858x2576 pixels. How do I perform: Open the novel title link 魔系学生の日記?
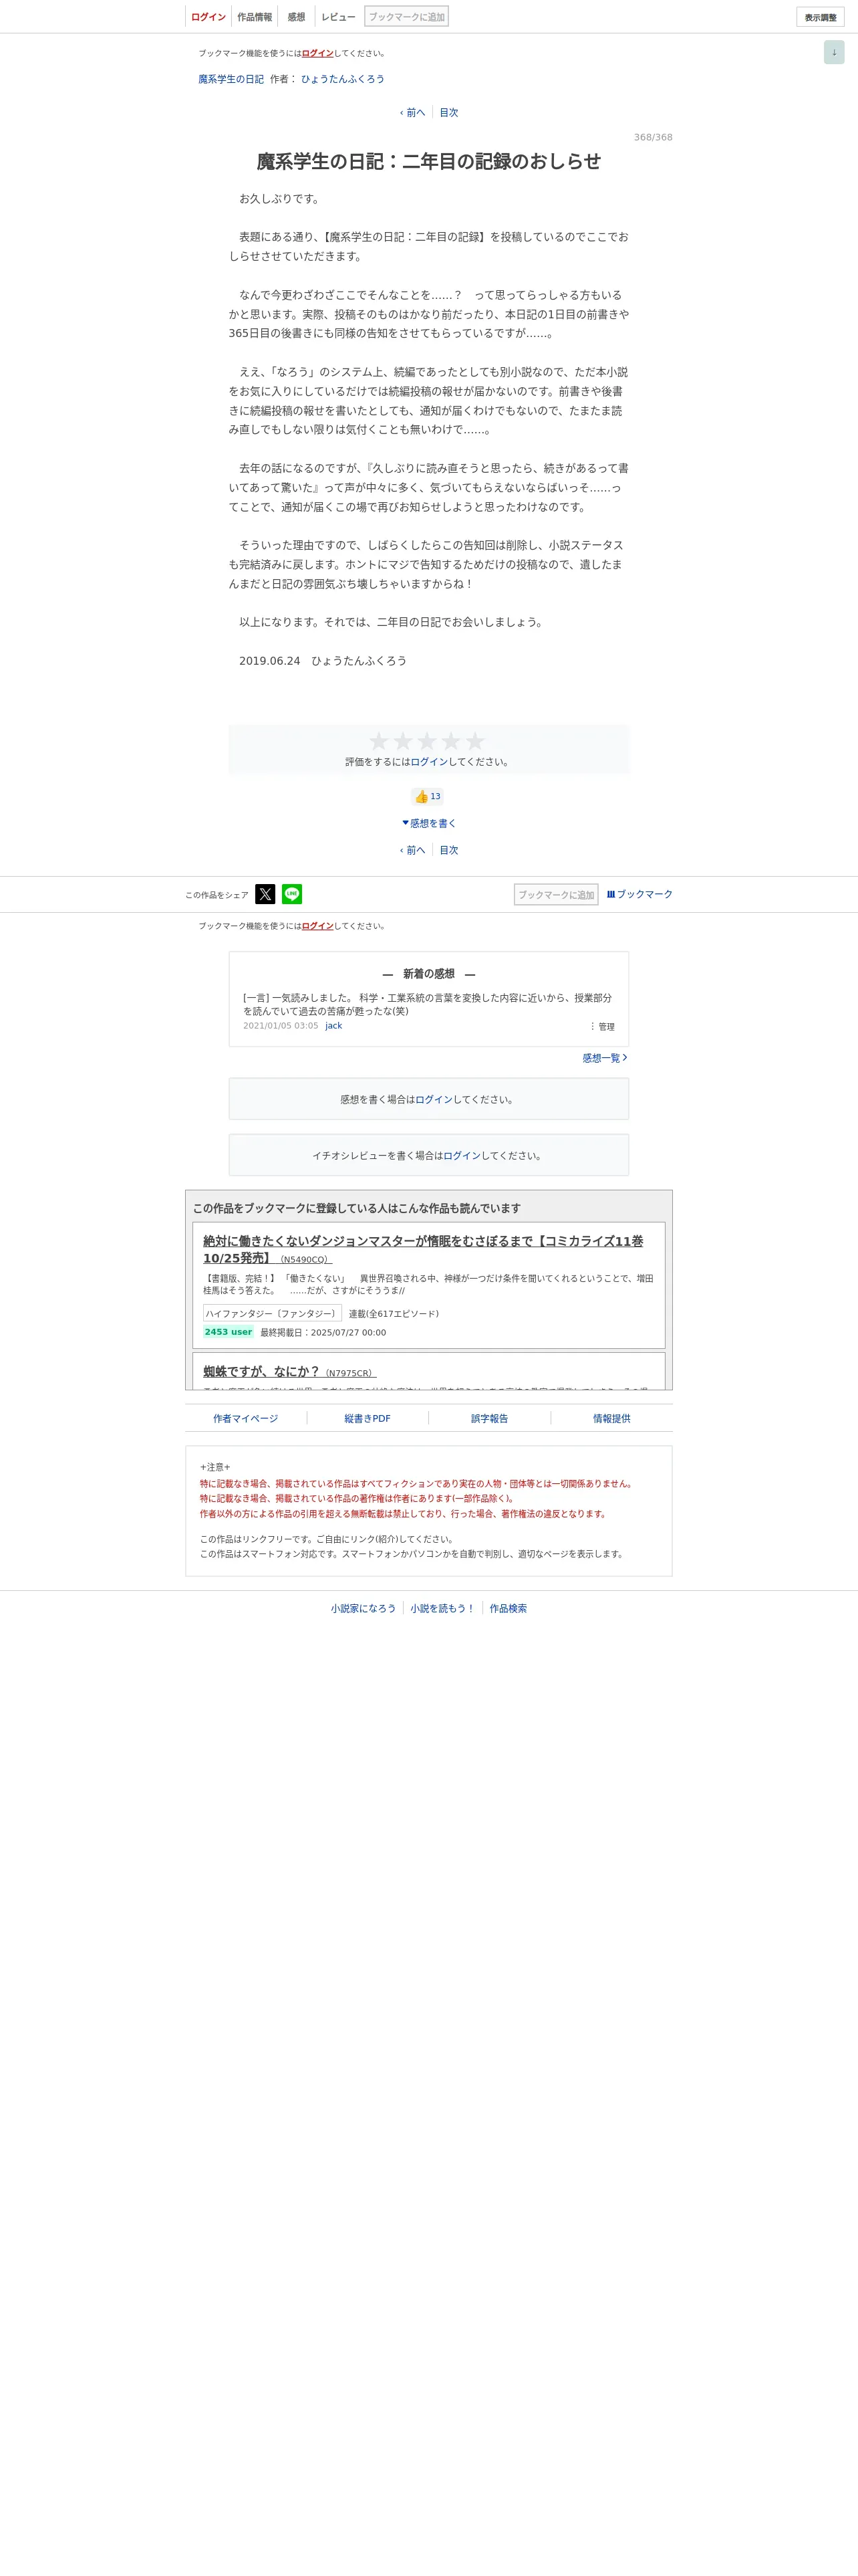coord(231,79)
